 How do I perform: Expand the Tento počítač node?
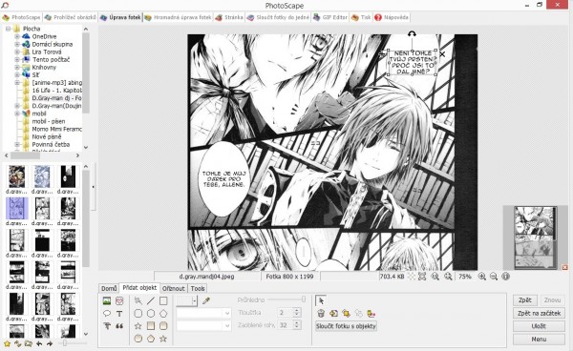pyautogui.click(x=17, y=59)
